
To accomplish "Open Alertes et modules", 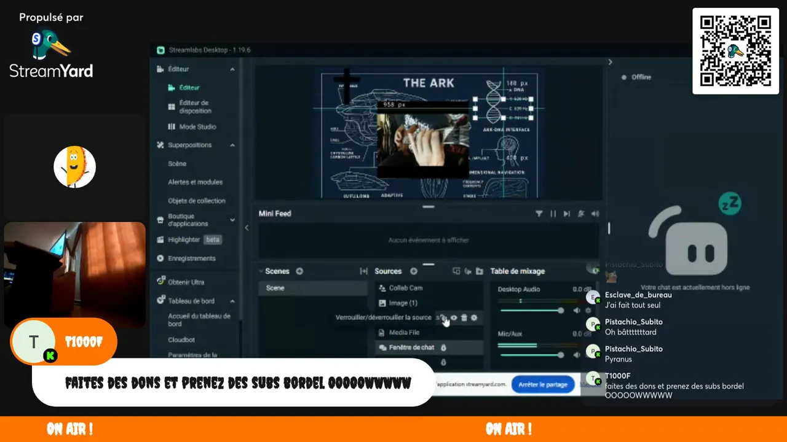I will (196, 182).
